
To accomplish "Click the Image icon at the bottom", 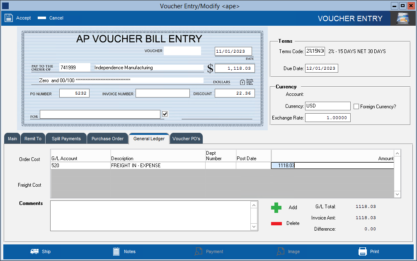I will tap(280, 251).
